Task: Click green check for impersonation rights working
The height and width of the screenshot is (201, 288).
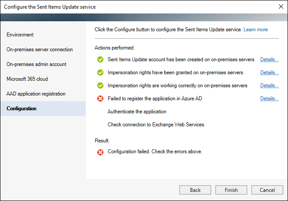Action: (100, 86)
